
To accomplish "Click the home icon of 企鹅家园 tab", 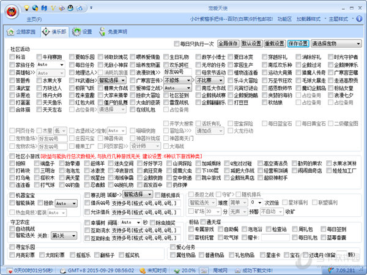I will 10,32.
